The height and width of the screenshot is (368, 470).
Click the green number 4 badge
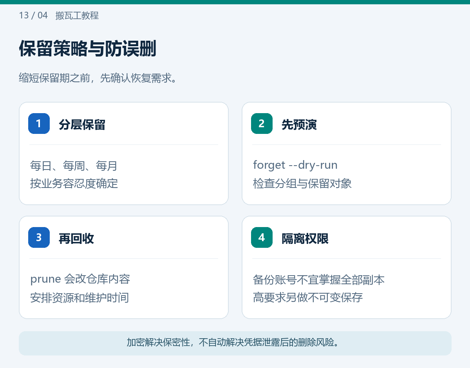262,237
